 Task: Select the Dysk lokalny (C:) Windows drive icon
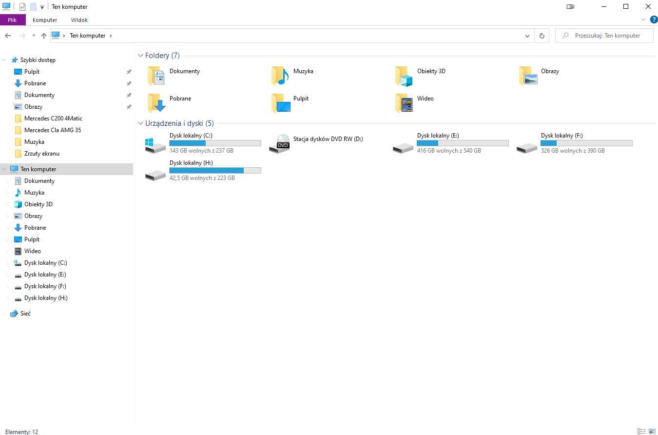coord(155,145)
